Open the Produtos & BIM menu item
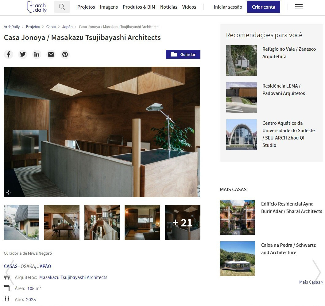The image size is (325, 306). click(x=139, y=7)
